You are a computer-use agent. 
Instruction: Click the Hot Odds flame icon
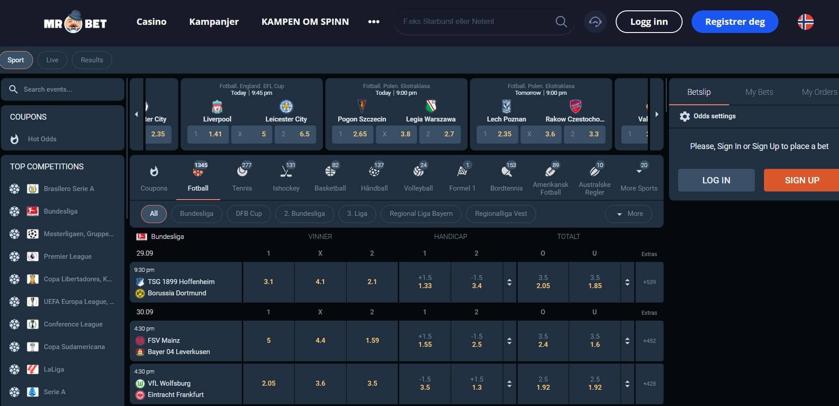point(14,139)
